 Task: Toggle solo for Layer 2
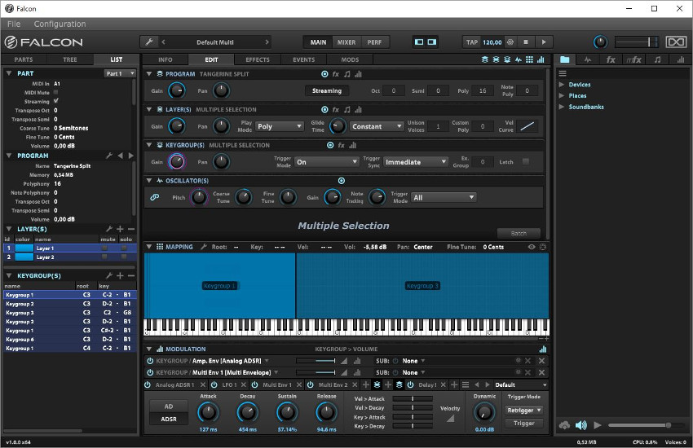124,257
